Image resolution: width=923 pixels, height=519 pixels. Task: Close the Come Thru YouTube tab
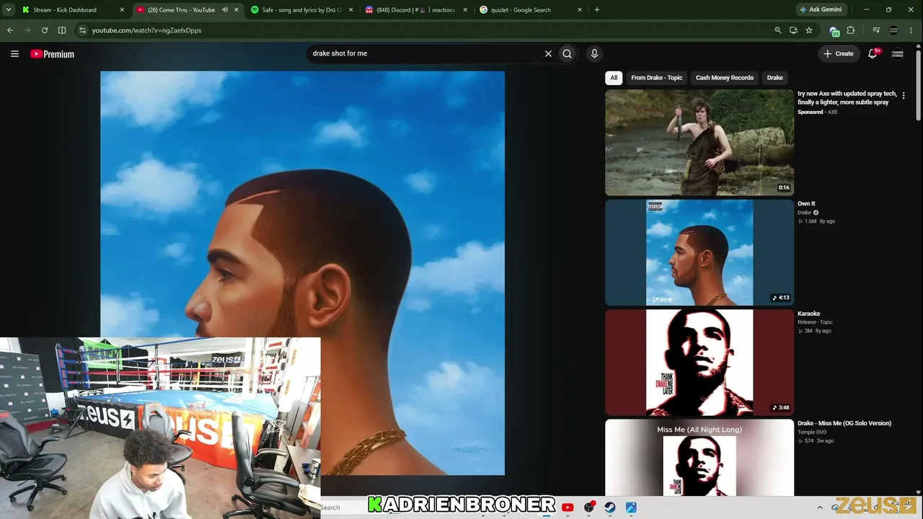click(237, 10)
